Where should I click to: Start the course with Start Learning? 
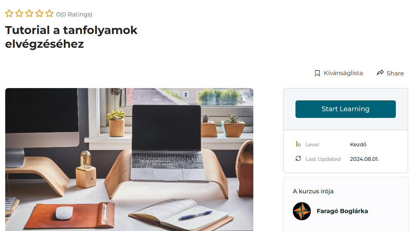(x=345, y=109)
